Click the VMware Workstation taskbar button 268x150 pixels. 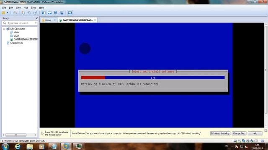click(x=66, y=146)
